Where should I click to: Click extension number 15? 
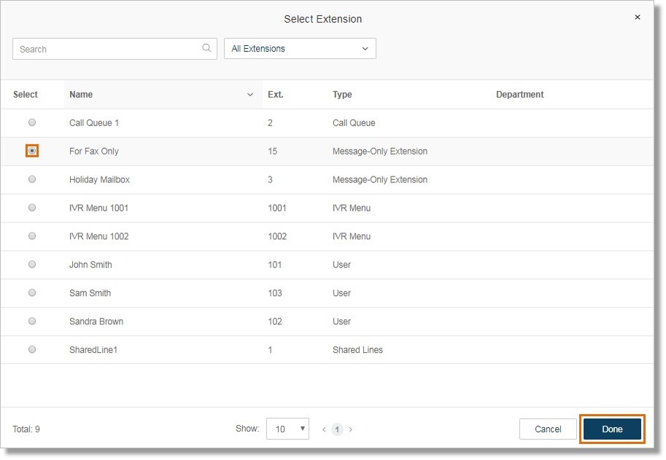coord(272,152)
